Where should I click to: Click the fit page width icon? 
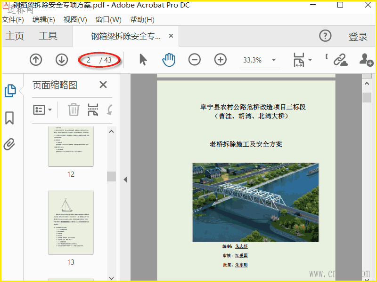coord(299,60)
